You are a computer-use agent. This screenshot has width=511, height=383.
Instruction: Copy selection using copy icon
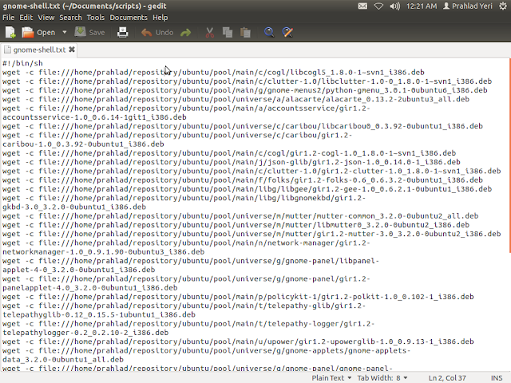coord(228,32)
